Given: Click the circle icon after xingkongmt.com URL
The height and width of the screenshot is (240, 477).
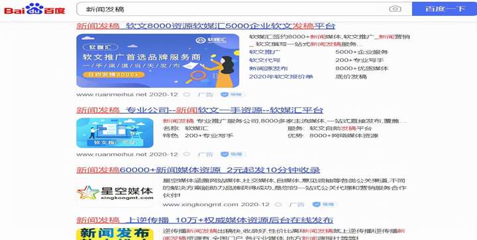Looking at the screenshot, I should pyautogui.click(x=278, y=204).
